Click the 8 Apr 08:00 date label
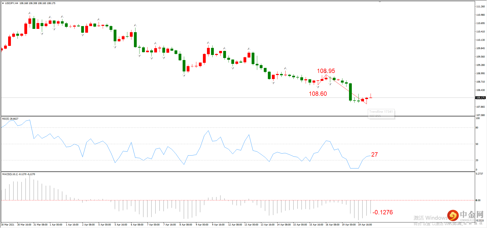The width and height of the screenshot is (487, 228). (x=186, y=225)
